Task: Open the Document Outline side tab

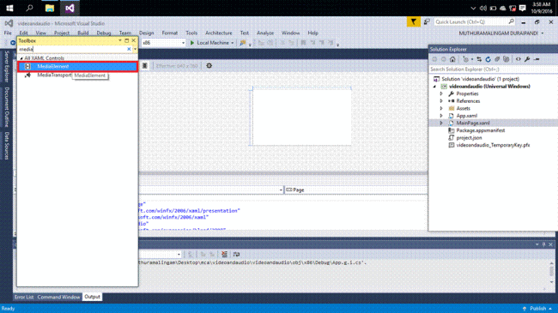Action: 7,106
